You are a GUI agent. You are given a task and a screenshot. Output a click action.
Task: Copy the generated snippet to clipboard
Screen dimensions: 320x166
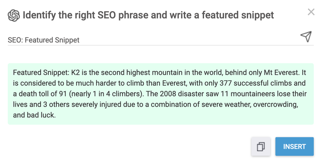(261, 147)
